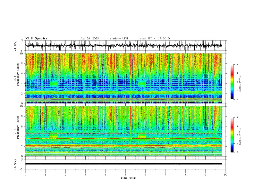The image size is (254, 196).
Task: Click the "-3" label on ch.2 color bar
Action: pos(237,118)
